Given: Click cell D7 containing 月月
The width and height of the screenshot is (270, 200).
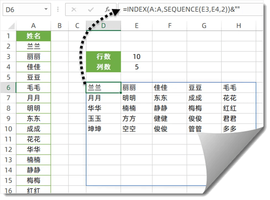Looking at the screenshot, I should [103, 98].
